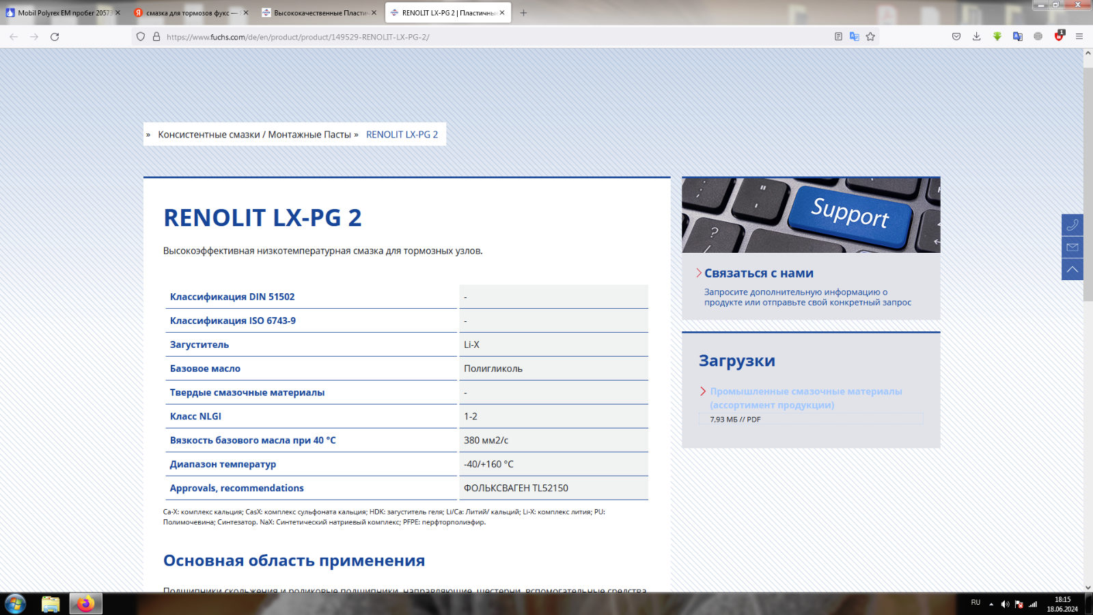Toggle reader view in the address bar
The height and width of the screenshot is (615, 1093).
click(838, 37)
